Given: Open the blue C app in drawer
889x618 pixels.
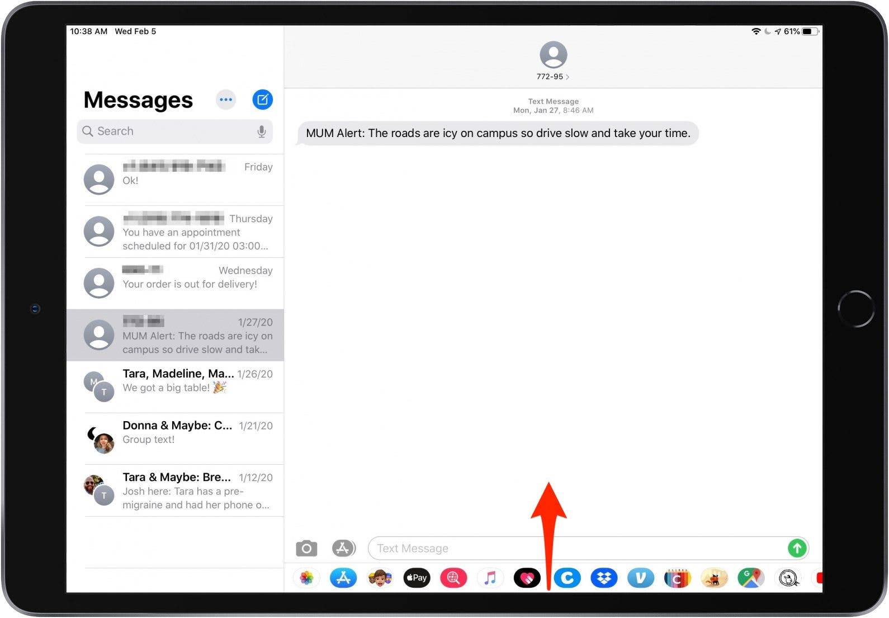Looking at the screenshot, I should [568, 578].
